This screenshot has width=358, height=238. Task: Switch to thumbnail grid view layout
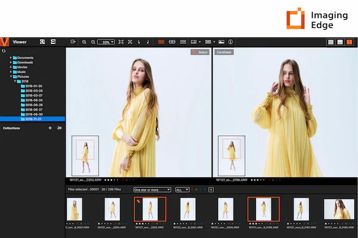[331, 42]
